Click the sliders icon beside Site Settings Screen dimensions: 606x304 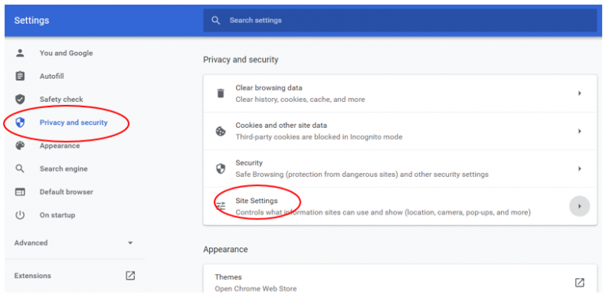tap(221, 206)
